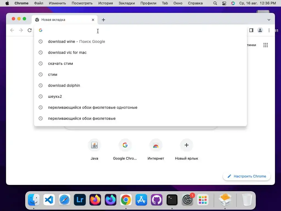
Task: Open the profile avatar menu
Action: (x=260, y=30)
